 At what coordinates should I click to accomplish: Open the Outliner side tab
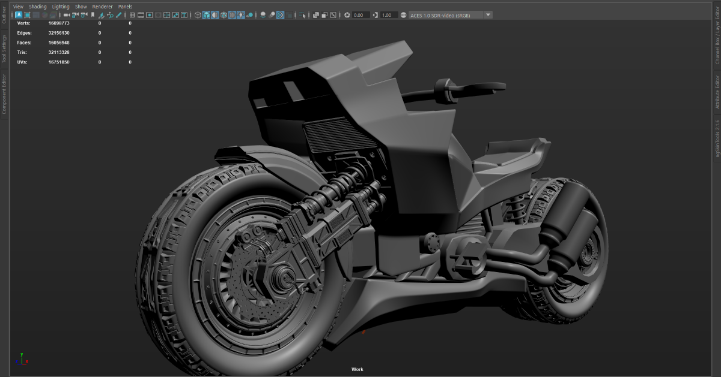4,14
